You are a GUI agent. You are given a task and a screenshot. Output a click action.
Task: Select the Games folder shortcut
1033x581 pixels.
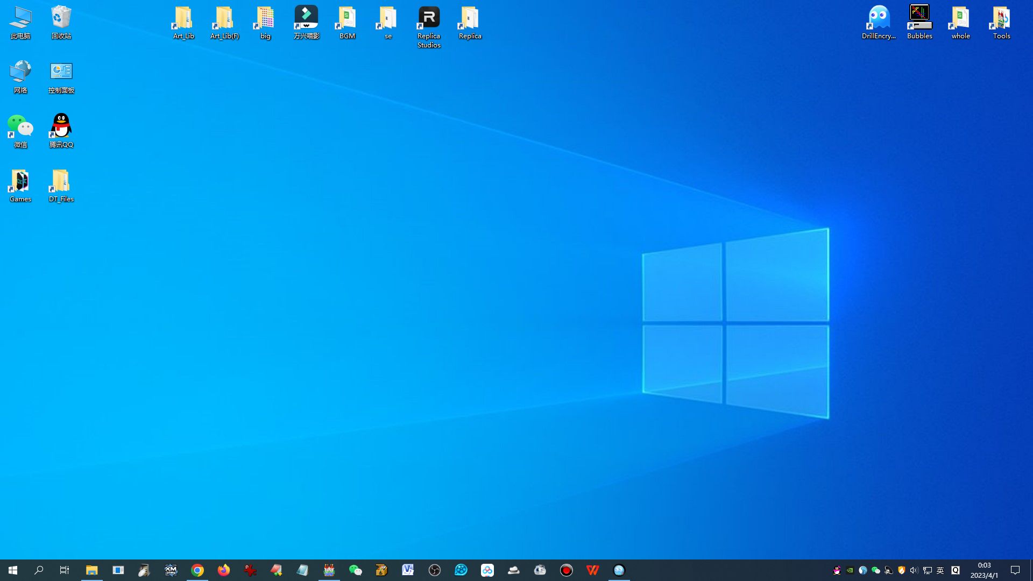point(20,186)
